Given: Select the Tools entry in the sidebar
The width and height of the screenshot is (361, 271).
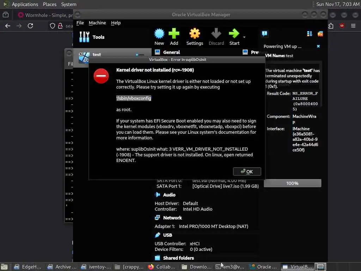Looking at the screenshot, I should click(92, 37).
